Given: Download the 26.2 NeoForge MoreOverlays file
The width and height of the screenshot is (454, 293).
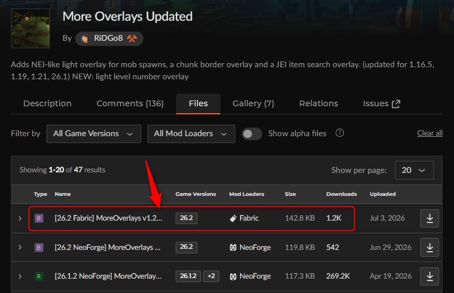Looking at the screenshot, I should pos(429,247).
